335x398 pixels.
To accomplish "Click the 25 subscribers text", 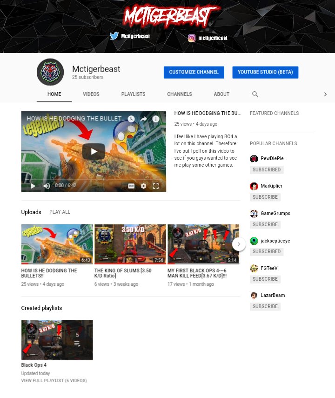I will pyautogui.click(x=87, y=77).
